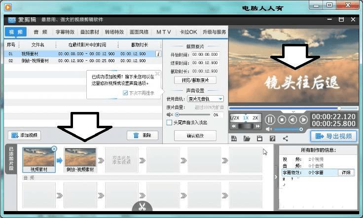This screenshot has height=218, width=363.
Task: Open the 使用音轨 dropdown
Action: click(x=205, y=99)
